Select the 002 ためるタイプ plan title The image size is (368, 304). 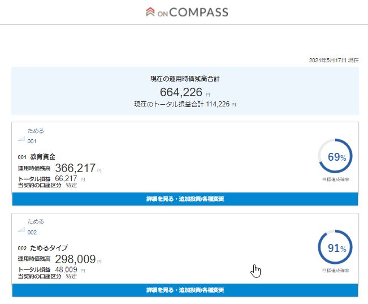point(43,248)
